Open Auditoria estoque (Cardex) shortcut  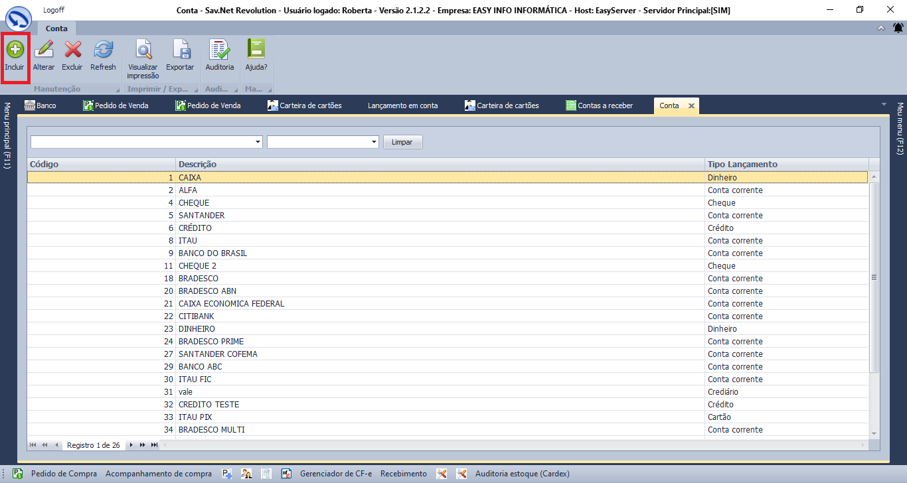coord(523,474)
